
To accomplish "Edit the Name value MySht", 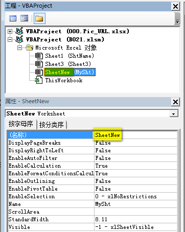I will 135,204.
